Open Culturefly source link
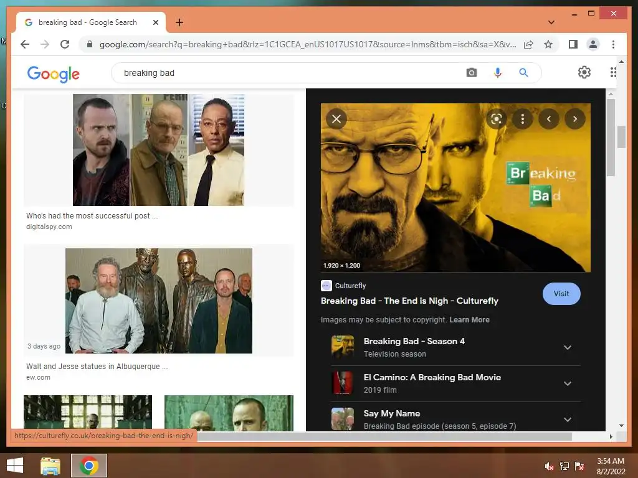Viewport: 638px width, 478px height. tap(343, 286)
